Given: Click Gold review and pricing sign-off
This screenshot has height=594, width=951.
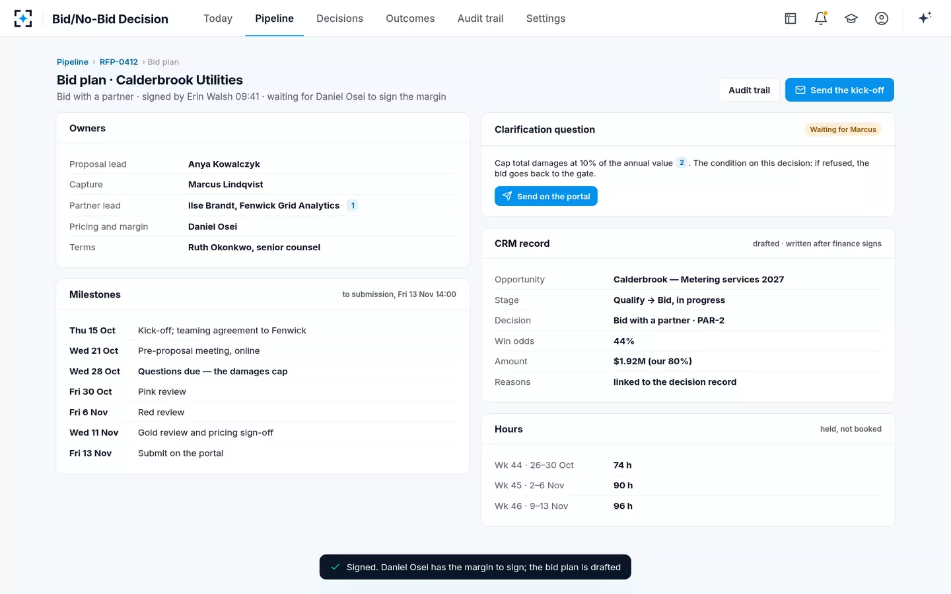Looking at the screenshot, I should click(x=263, y=433).
